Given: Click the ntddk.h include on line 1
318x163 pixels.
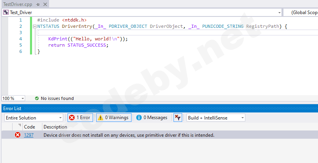Looking at the screenshot, I should 75,20.
